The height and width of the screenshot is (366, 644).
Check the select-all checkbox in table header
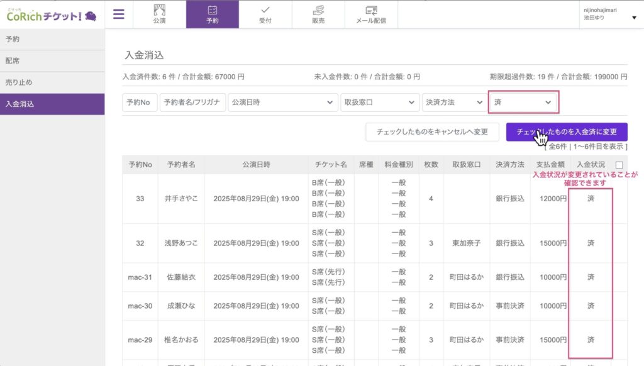pos(619,164)
